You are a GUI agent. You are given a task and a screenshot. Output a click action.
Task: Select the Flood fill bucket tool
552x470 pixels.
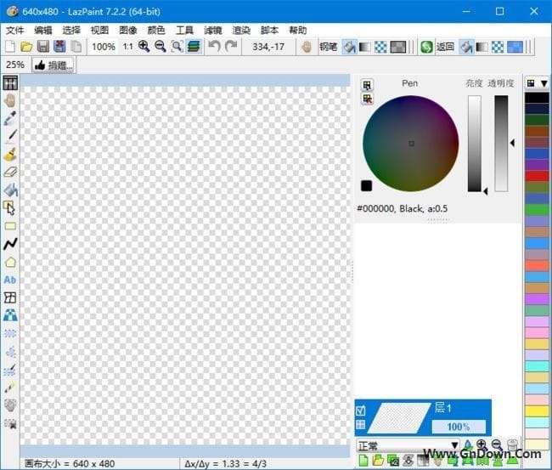coord(10,190)
